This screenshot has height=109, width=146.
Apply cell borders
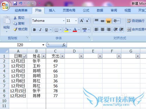pos(56,30)
